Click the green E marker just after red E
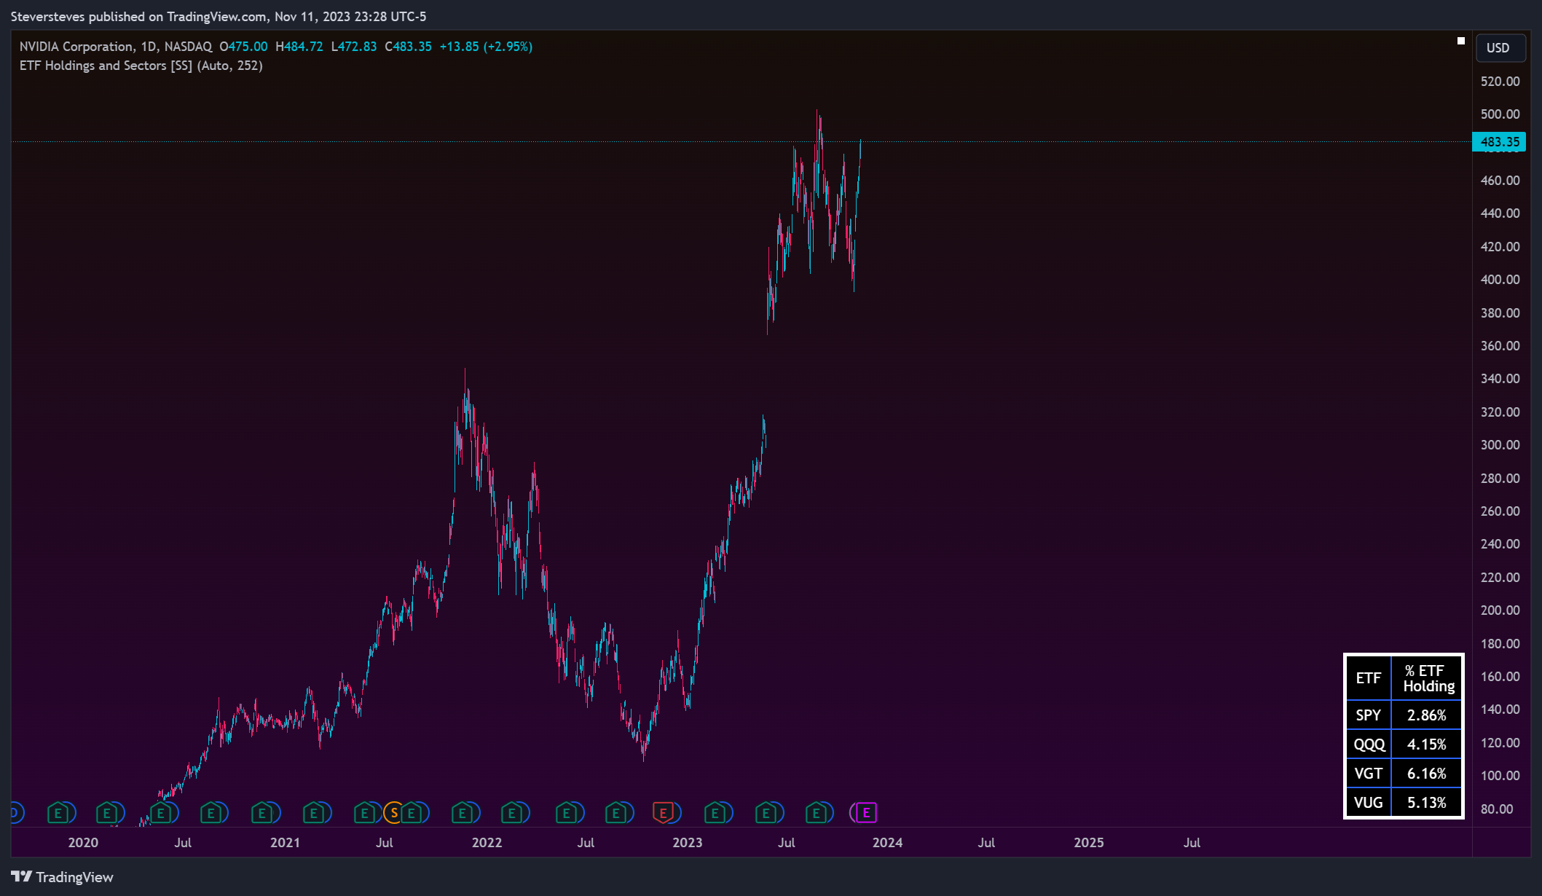The width and height of the screenshot is (1542, 896). (715, 812)
